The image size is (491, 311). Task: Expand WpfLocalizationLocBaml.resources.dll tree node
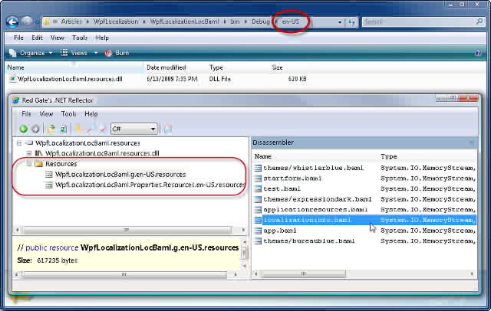pos(29,153)
